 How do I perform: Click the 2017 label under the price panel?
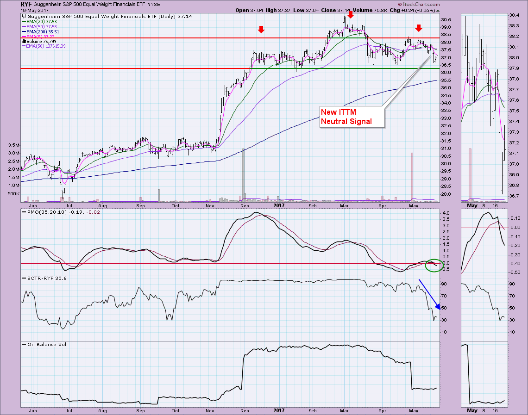[279, 205]
